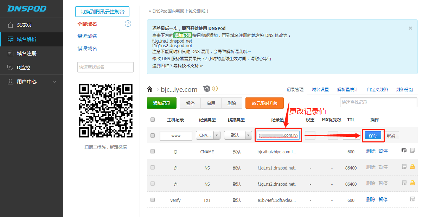Click the comment icon on the @ CNAME row
Screen dimensions: 429x217
(x=404, y=151)
